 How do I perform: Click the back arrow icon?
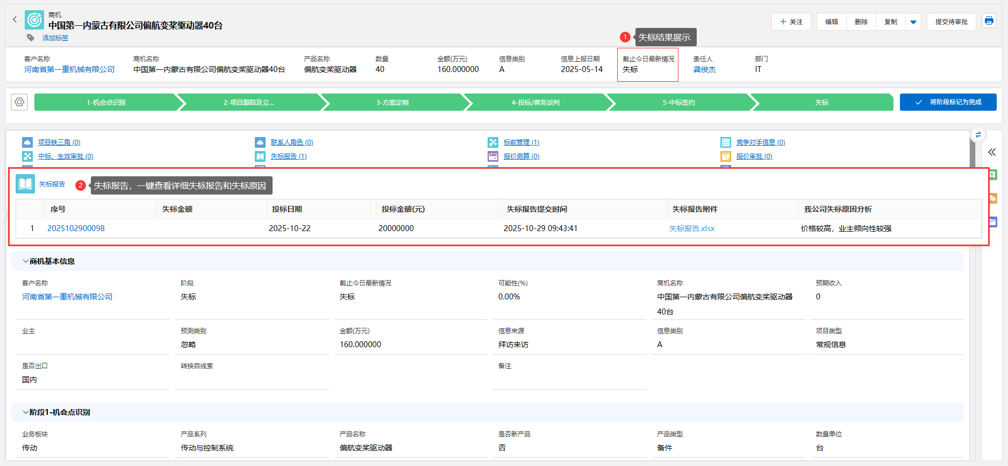[x=15, y=20]
